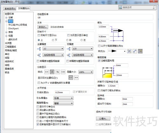
Task: Select 上 radio button
Action: click(39, 40)
